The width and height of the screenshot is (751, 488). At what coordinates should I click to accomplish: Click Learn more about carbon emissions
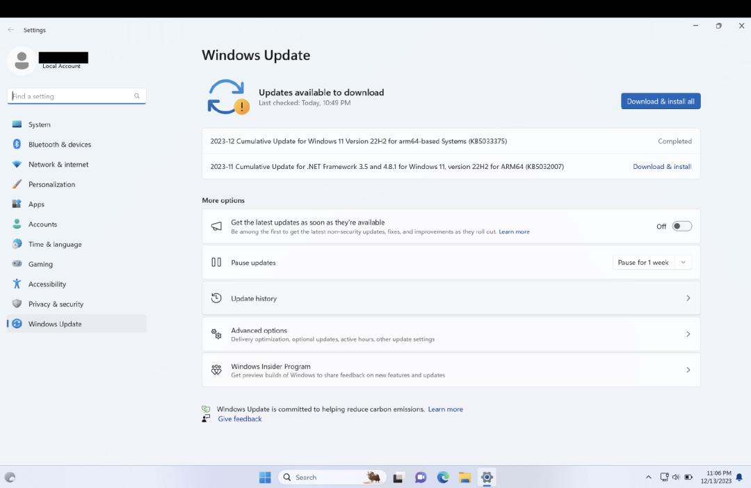point(446,409)
